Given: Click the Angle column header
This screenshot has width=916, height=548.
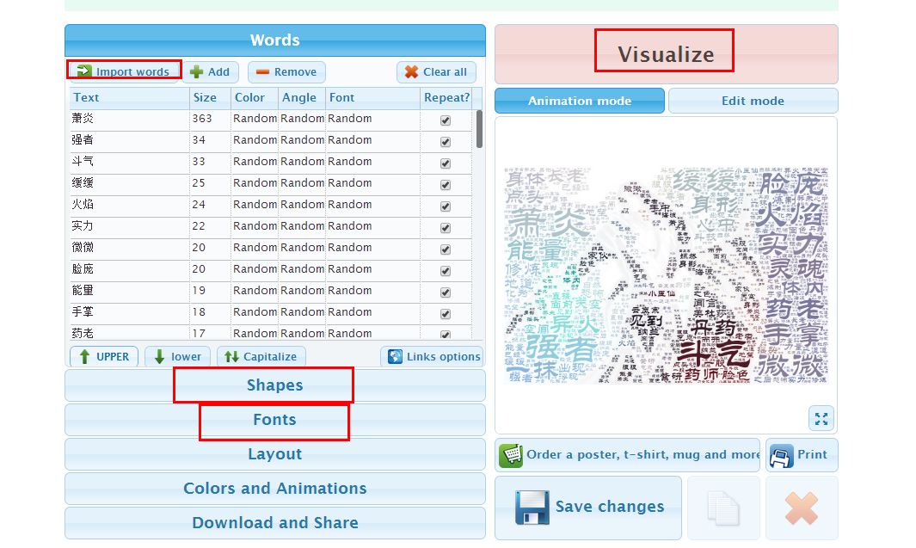Looking at the screenshot, I should pyautogui.click(x=301, y=97).
